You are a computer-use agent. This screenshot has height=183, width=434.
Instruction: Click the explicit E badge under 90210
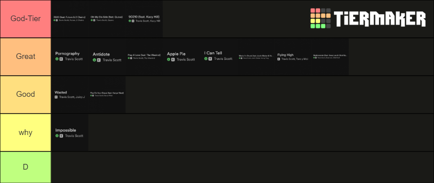click(133, 21)
